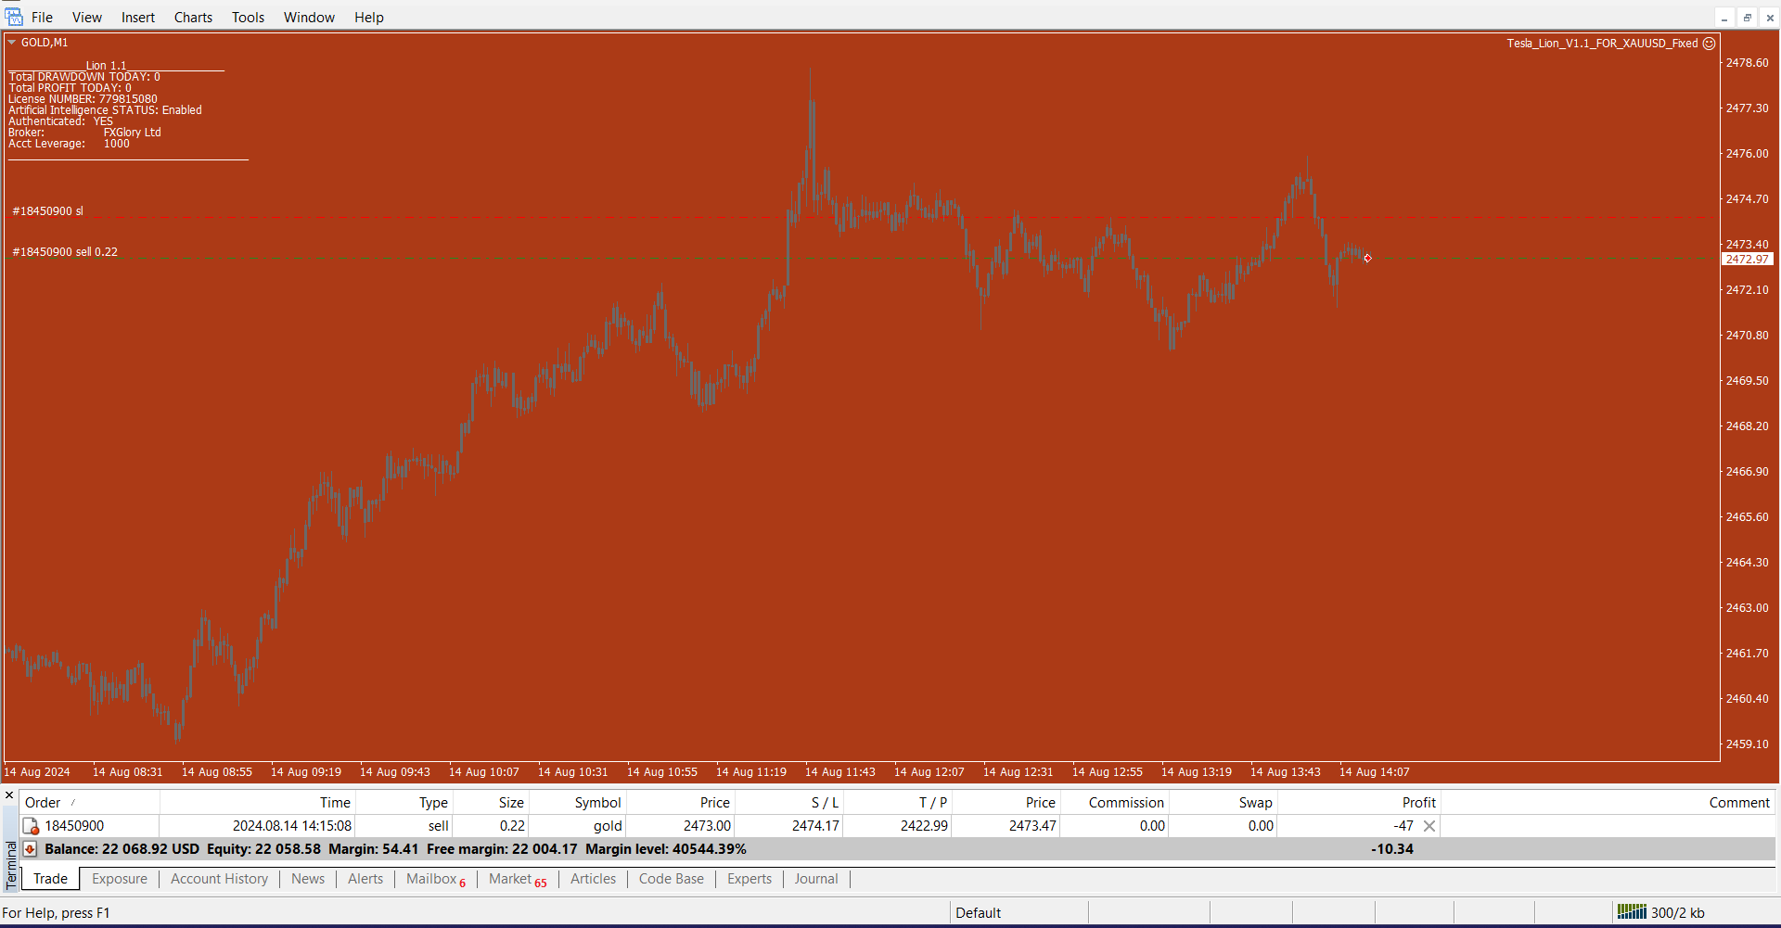Switch to the Account History tab
The image size is (1781, 928).
pos(219,879)
